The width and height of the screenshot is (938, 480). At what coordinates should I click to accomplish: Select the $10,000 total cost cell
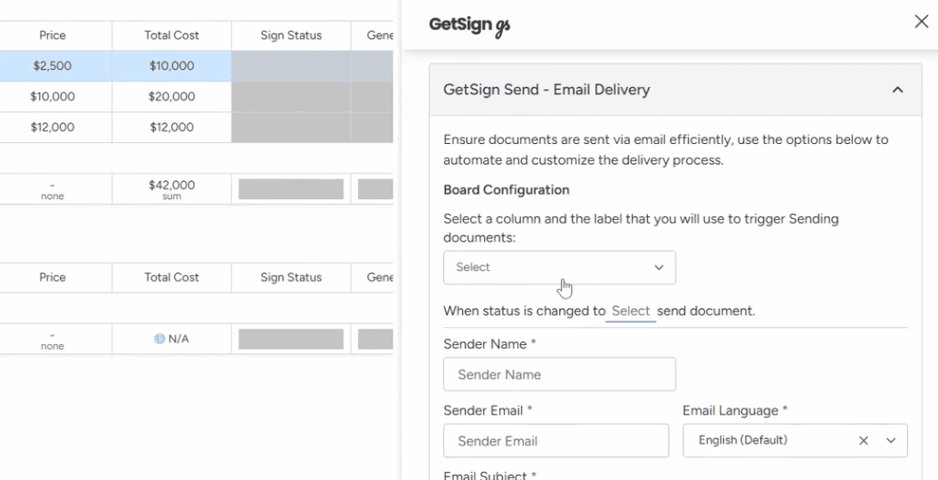pos(171,66)
